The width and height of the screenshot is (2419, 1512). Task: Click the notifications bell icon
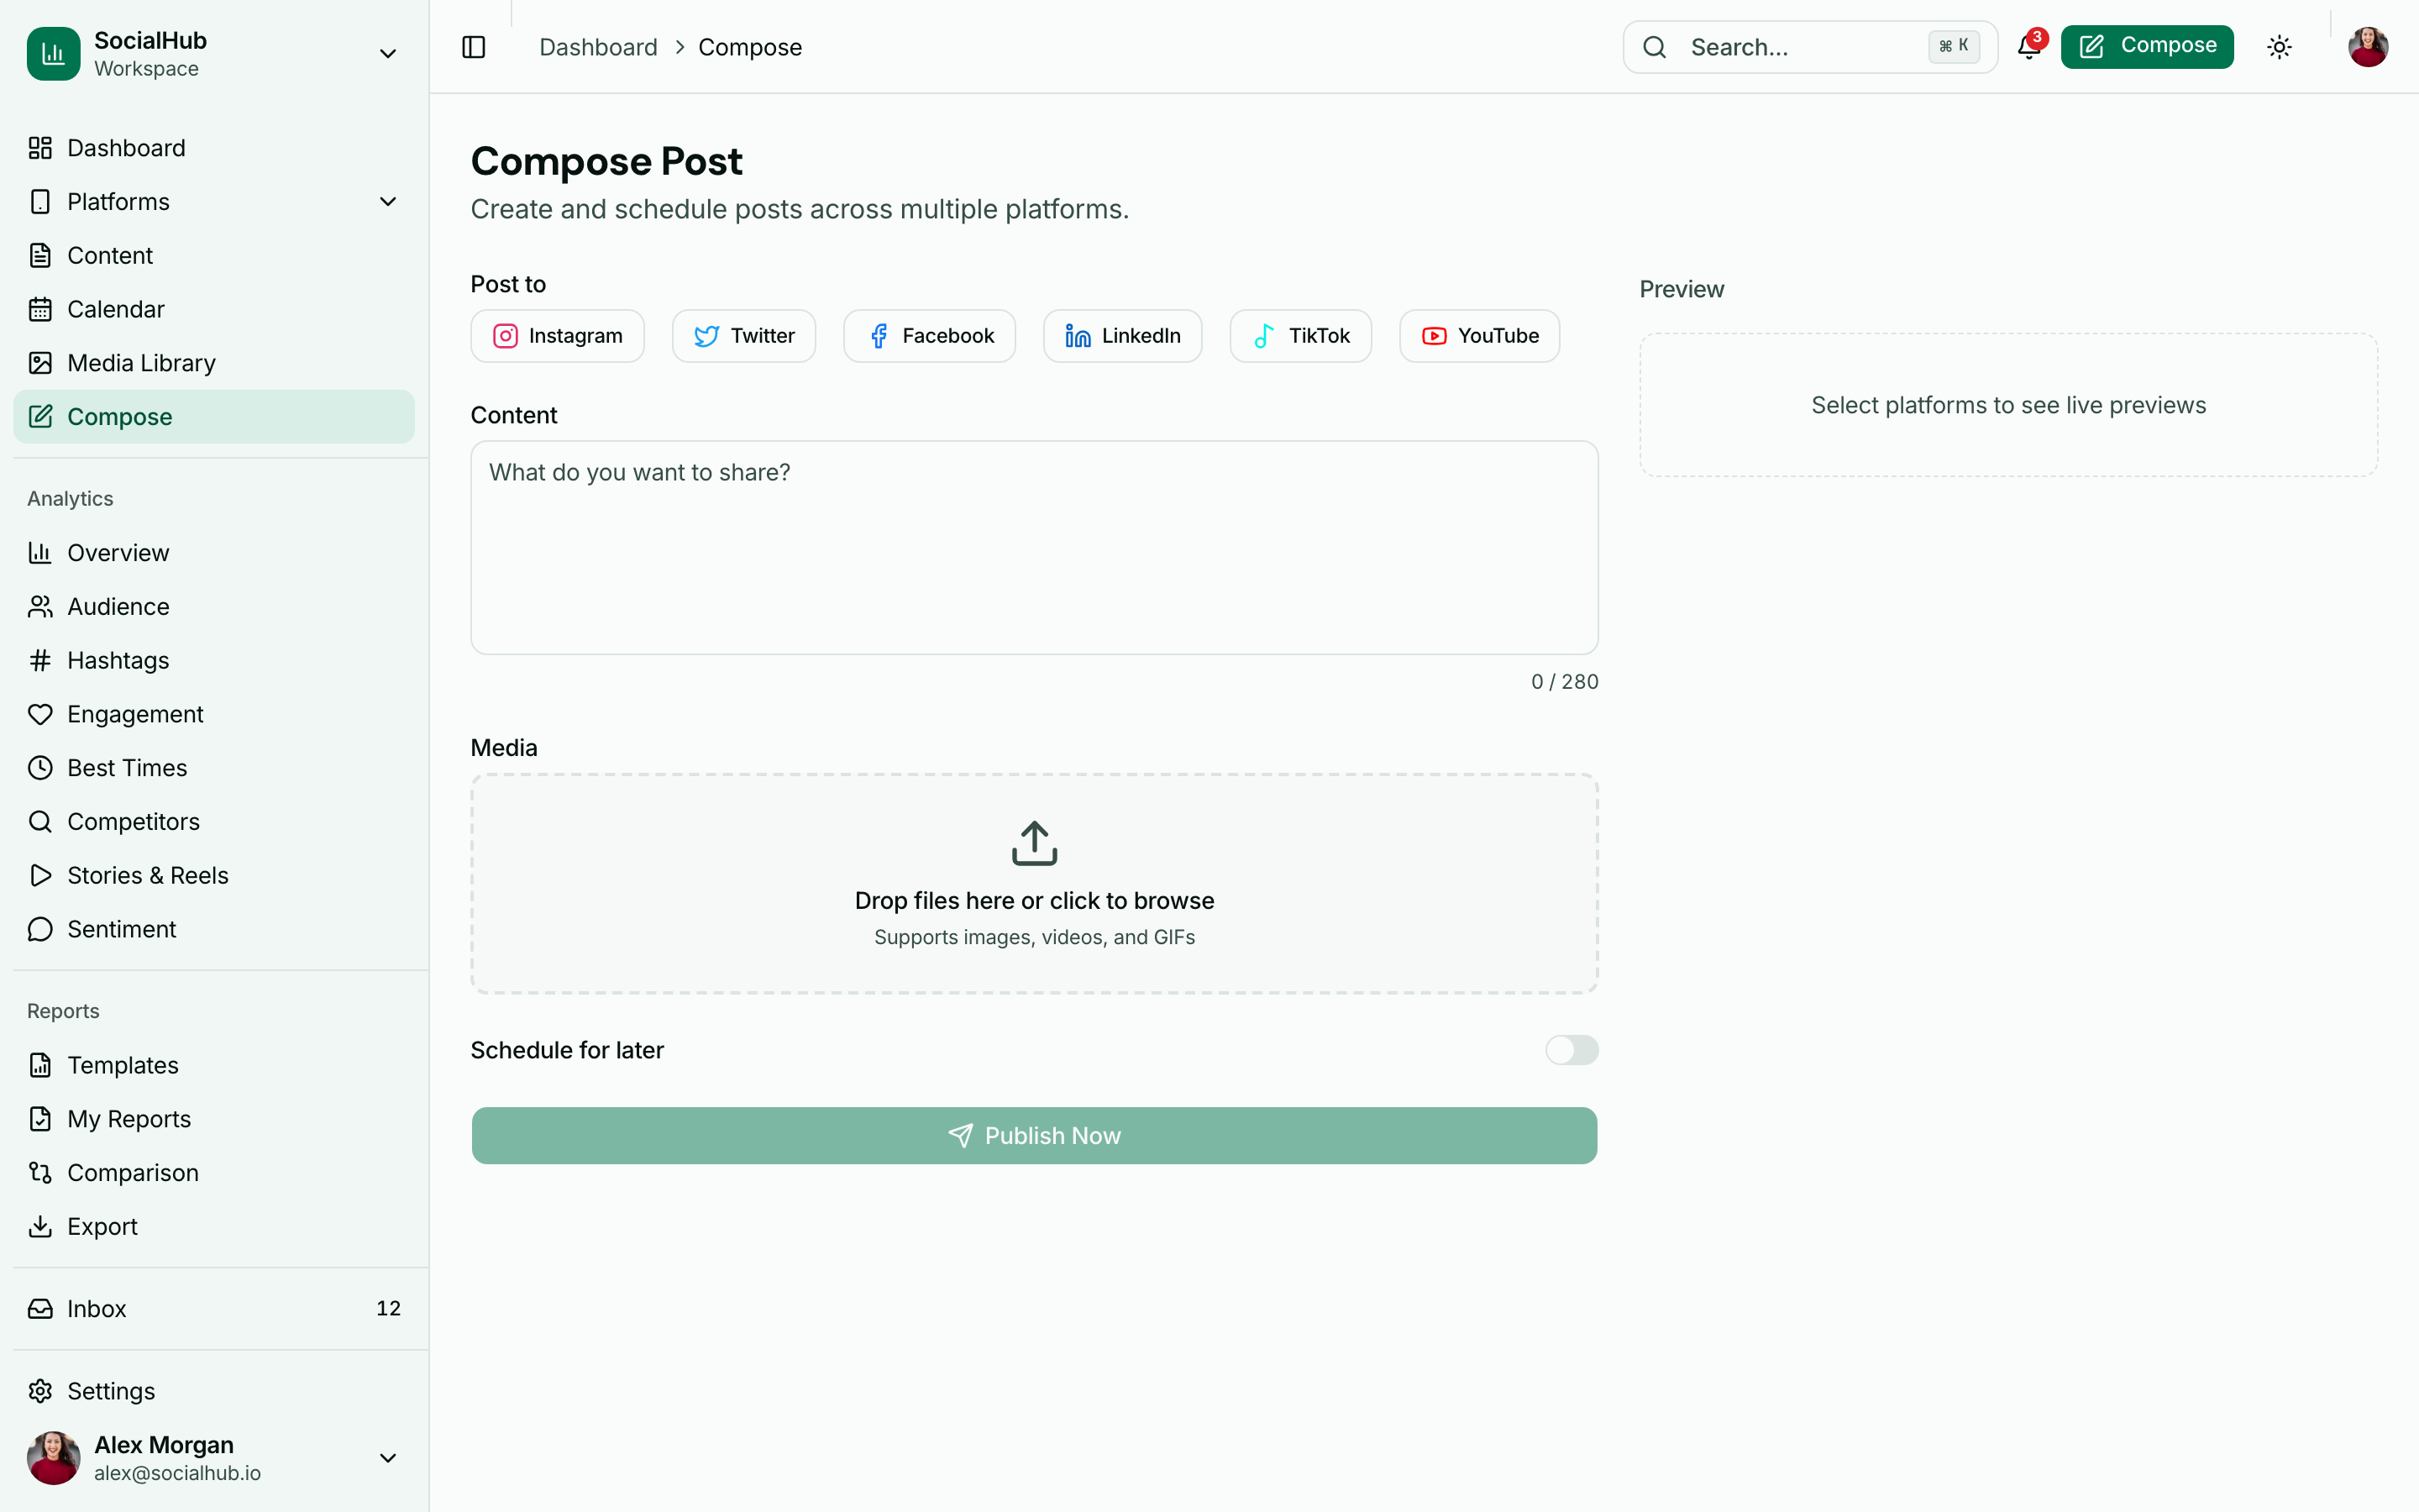pos(2028,47)
